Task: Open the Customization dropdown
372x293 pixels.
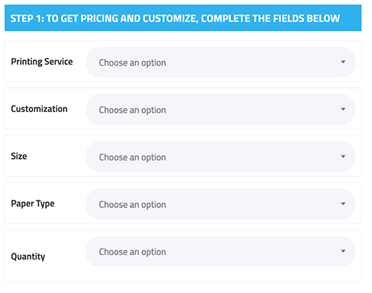Action: [220, 110]
